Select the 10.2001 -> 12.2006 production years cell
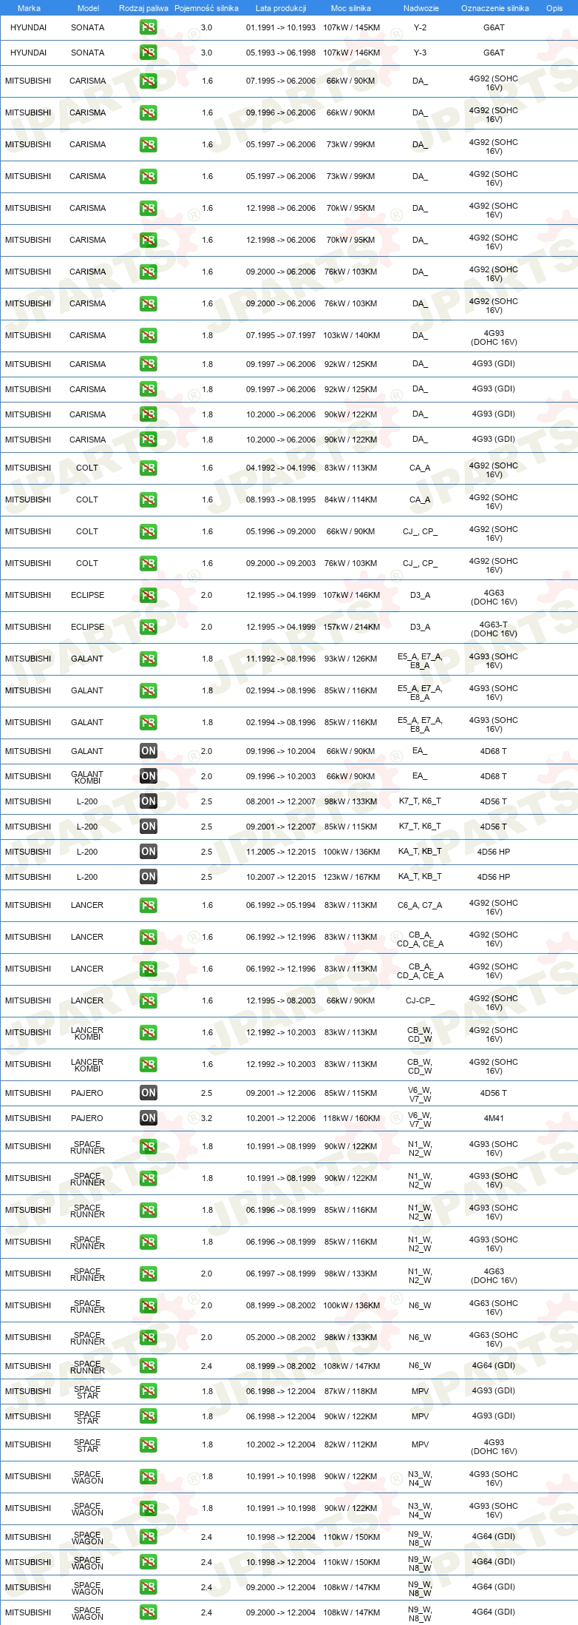Image resolution: width=578 pixels, height=1625 pixels. point(281,1118)
